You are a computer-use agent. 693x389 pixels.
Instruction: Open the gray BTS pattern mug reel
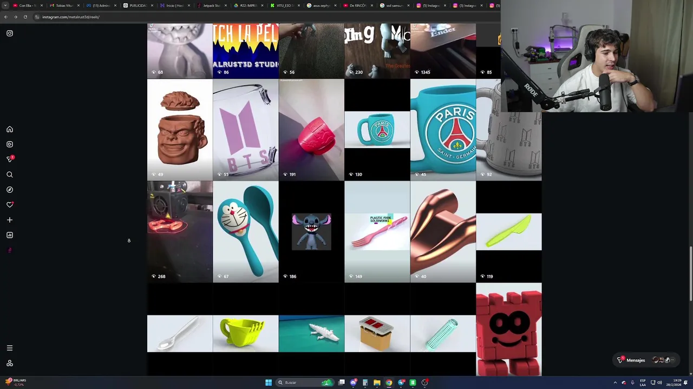[509, 130]
